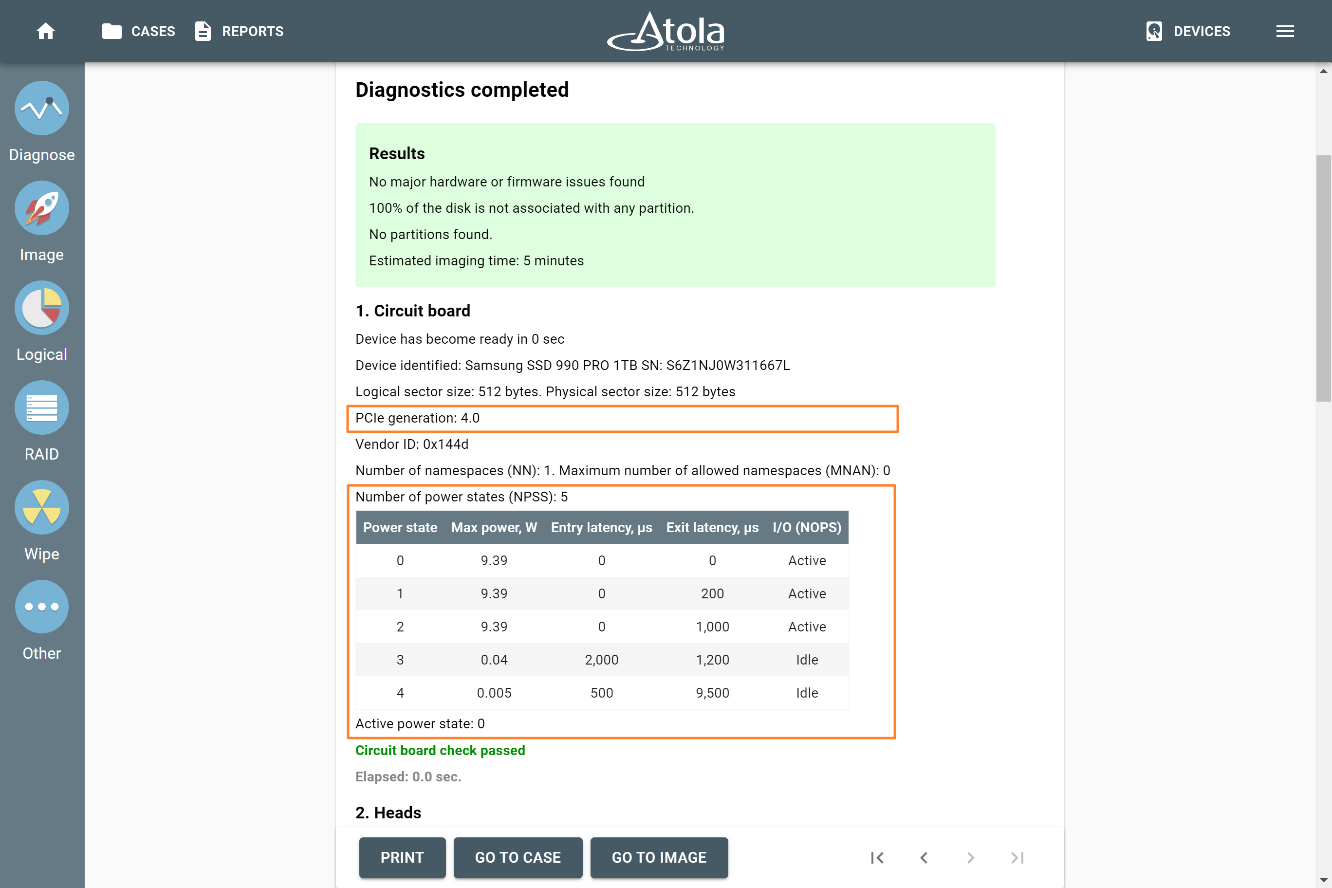Open the hamburger main menu
The width and height of the screenshot is (1332, 888).
click(1285, 31)
